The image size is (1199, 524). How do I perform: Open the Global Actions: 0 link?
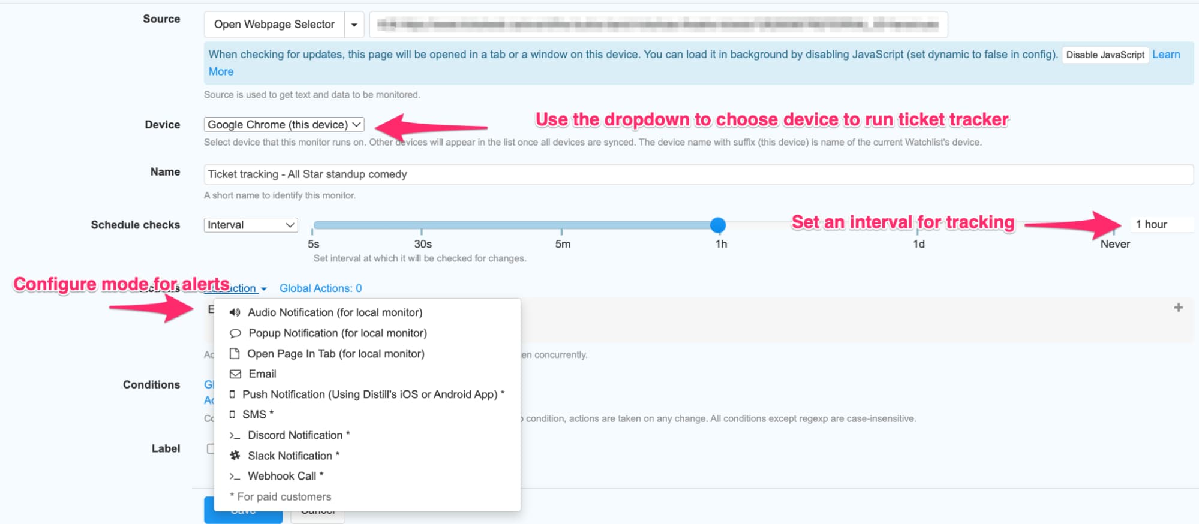point(320,288)
